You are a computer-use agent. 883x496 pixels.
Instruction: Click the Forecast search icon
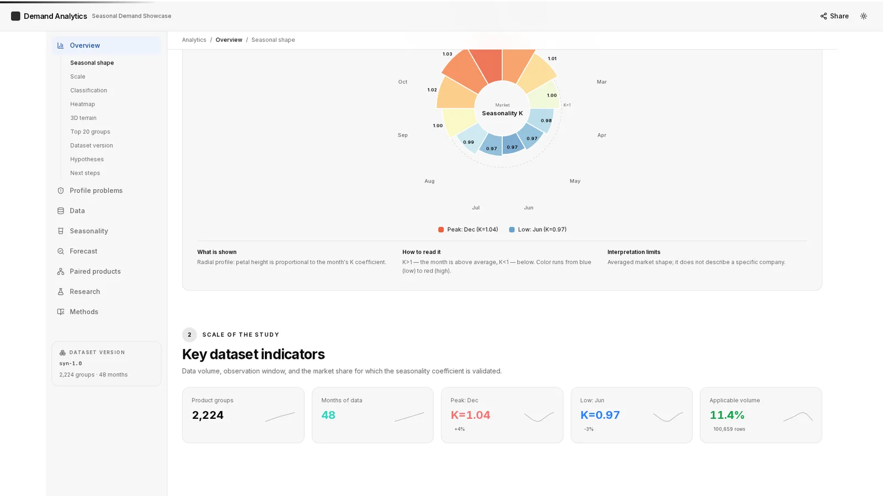click(61, 251)
